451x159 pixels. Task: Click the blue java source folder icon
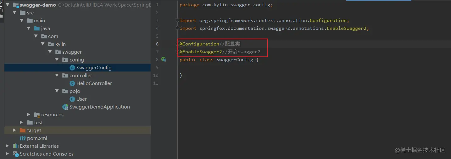(x=37, y=29)
